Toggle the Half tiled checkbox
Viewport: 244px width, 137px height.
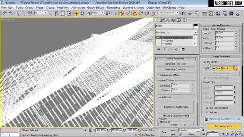point(207,113)
